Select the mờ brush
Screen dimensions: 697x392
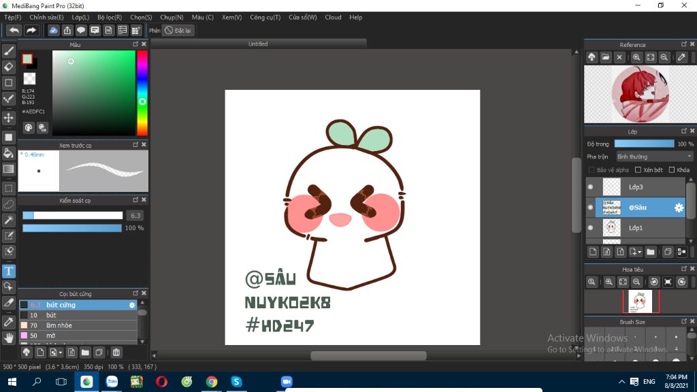(x=78, y=336)
